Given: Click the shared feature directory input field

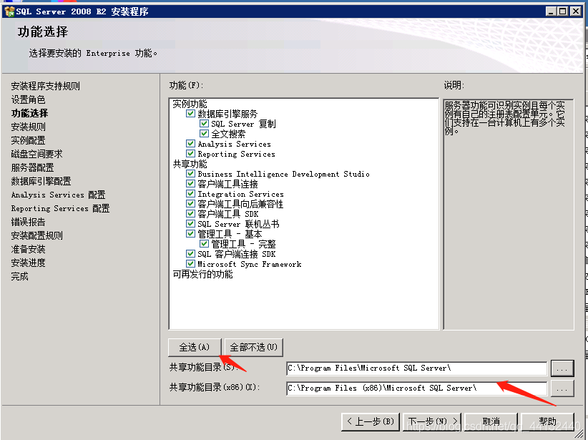Looking at the screenshot, I should click(x=416, y=368).
